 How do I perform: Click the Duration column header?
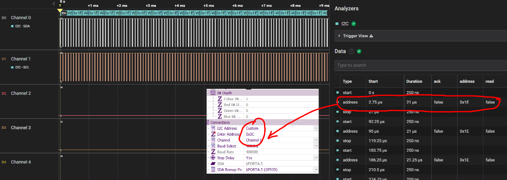414,81
